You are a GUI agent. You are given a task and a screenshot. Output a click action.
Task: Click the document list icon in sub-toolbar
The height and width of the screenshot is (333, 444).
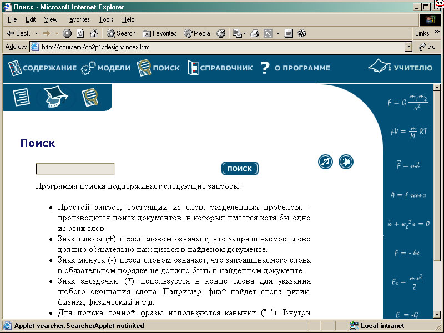coord(22,97)
